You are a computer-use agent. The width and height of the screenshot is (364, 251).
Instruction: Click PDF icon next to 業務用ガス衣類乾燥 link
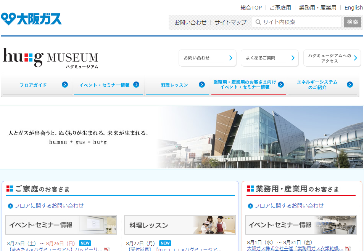[348, 249]
